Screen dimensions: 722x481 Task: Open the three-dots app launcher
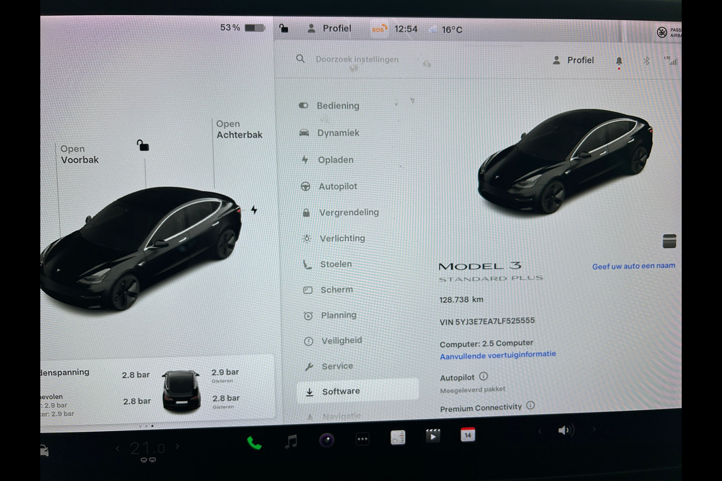pyautogui.click(x=362, y=440)
